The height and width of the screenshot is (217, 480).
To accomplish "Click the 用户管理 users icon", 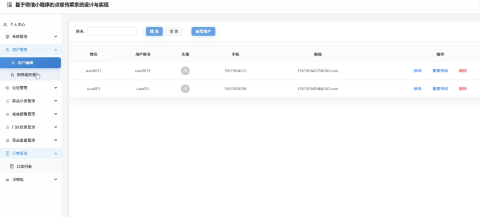I will point(8,50).
